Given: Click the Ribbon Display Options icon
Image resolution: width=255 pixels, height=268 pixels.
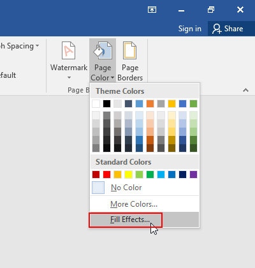Looking at the screenshot, I should point(152,10).
